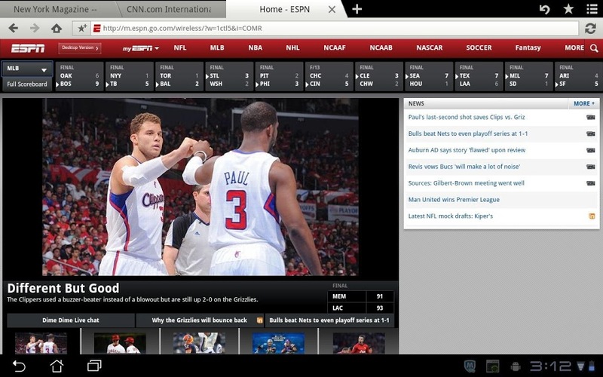Screen dimensions: 603x377
Task: Open the ESPN search magnifier icon
Action: pyautogui.click(x=594, y=48)
